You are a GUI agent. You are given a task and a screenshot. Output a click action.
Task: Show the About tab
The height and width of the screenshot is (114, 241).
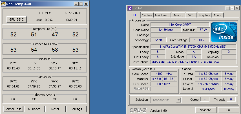(x=217, y=15)
